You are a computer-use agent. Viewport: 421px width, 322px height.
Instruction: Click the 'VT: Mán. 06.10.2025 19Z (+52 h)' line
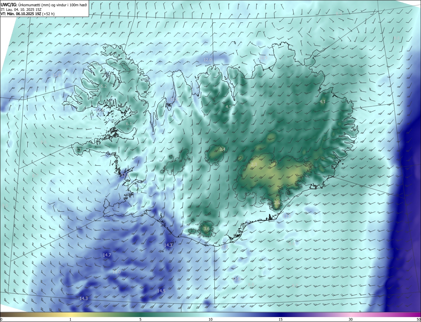click(27, 14)
